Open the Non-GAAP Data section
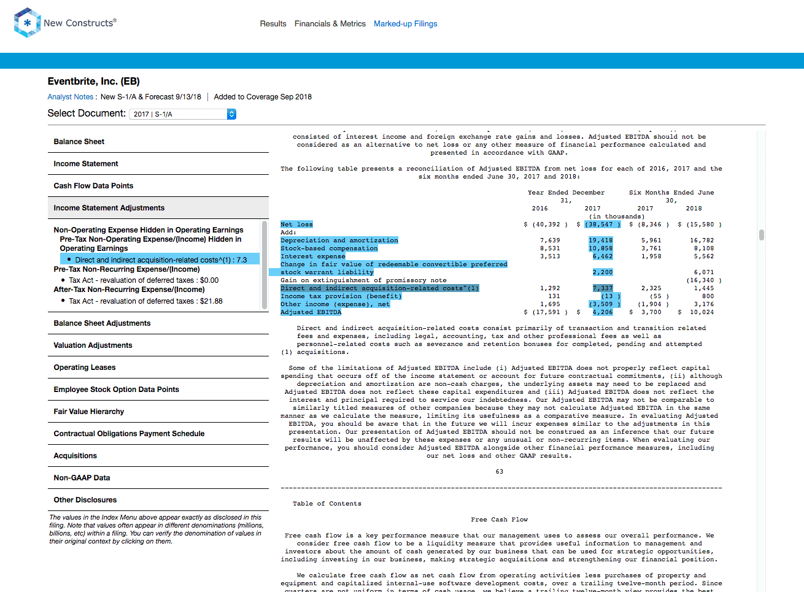804x592 pixels. (158, 478)
